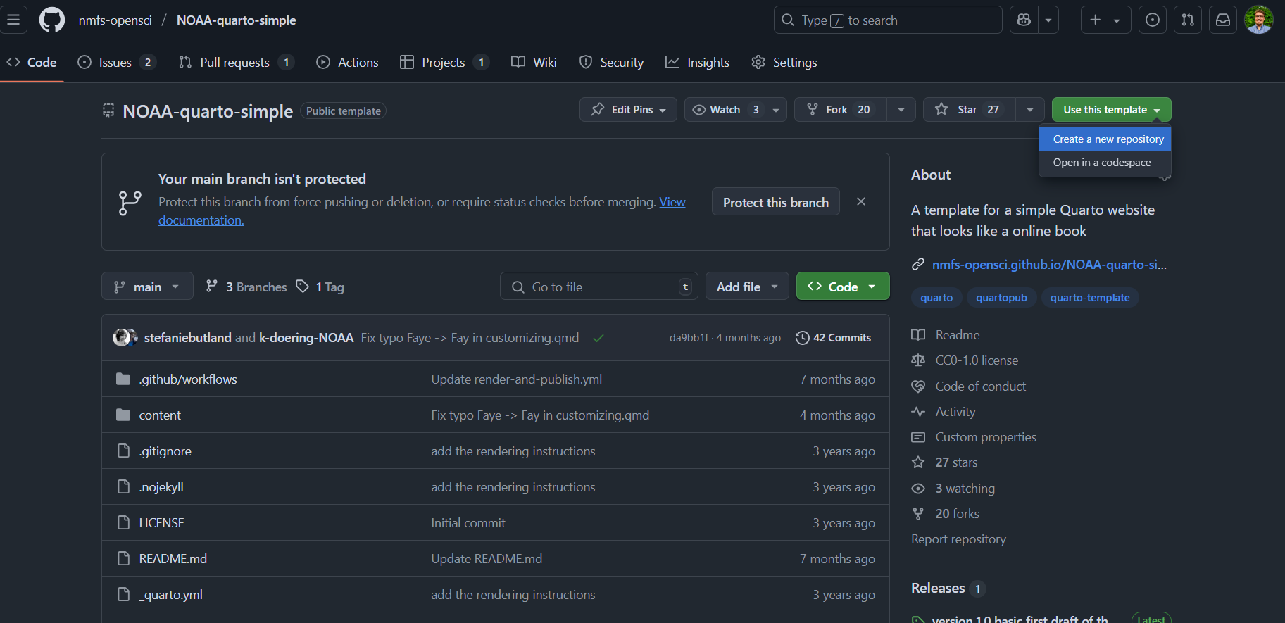This screenshot has width=1285, height=623.
Task: Click the .gitignore file icon
Action: 123,451
